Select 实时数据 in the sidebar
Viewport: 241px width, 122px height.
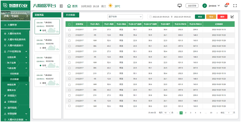pyautogui.click(x=14, y=74)
